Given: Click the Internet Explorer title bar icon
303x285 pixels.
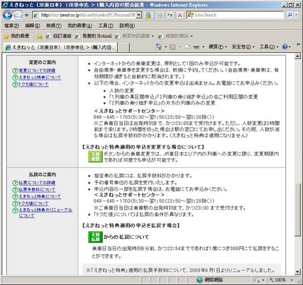Looking at the screenshot, I should 5,5.
